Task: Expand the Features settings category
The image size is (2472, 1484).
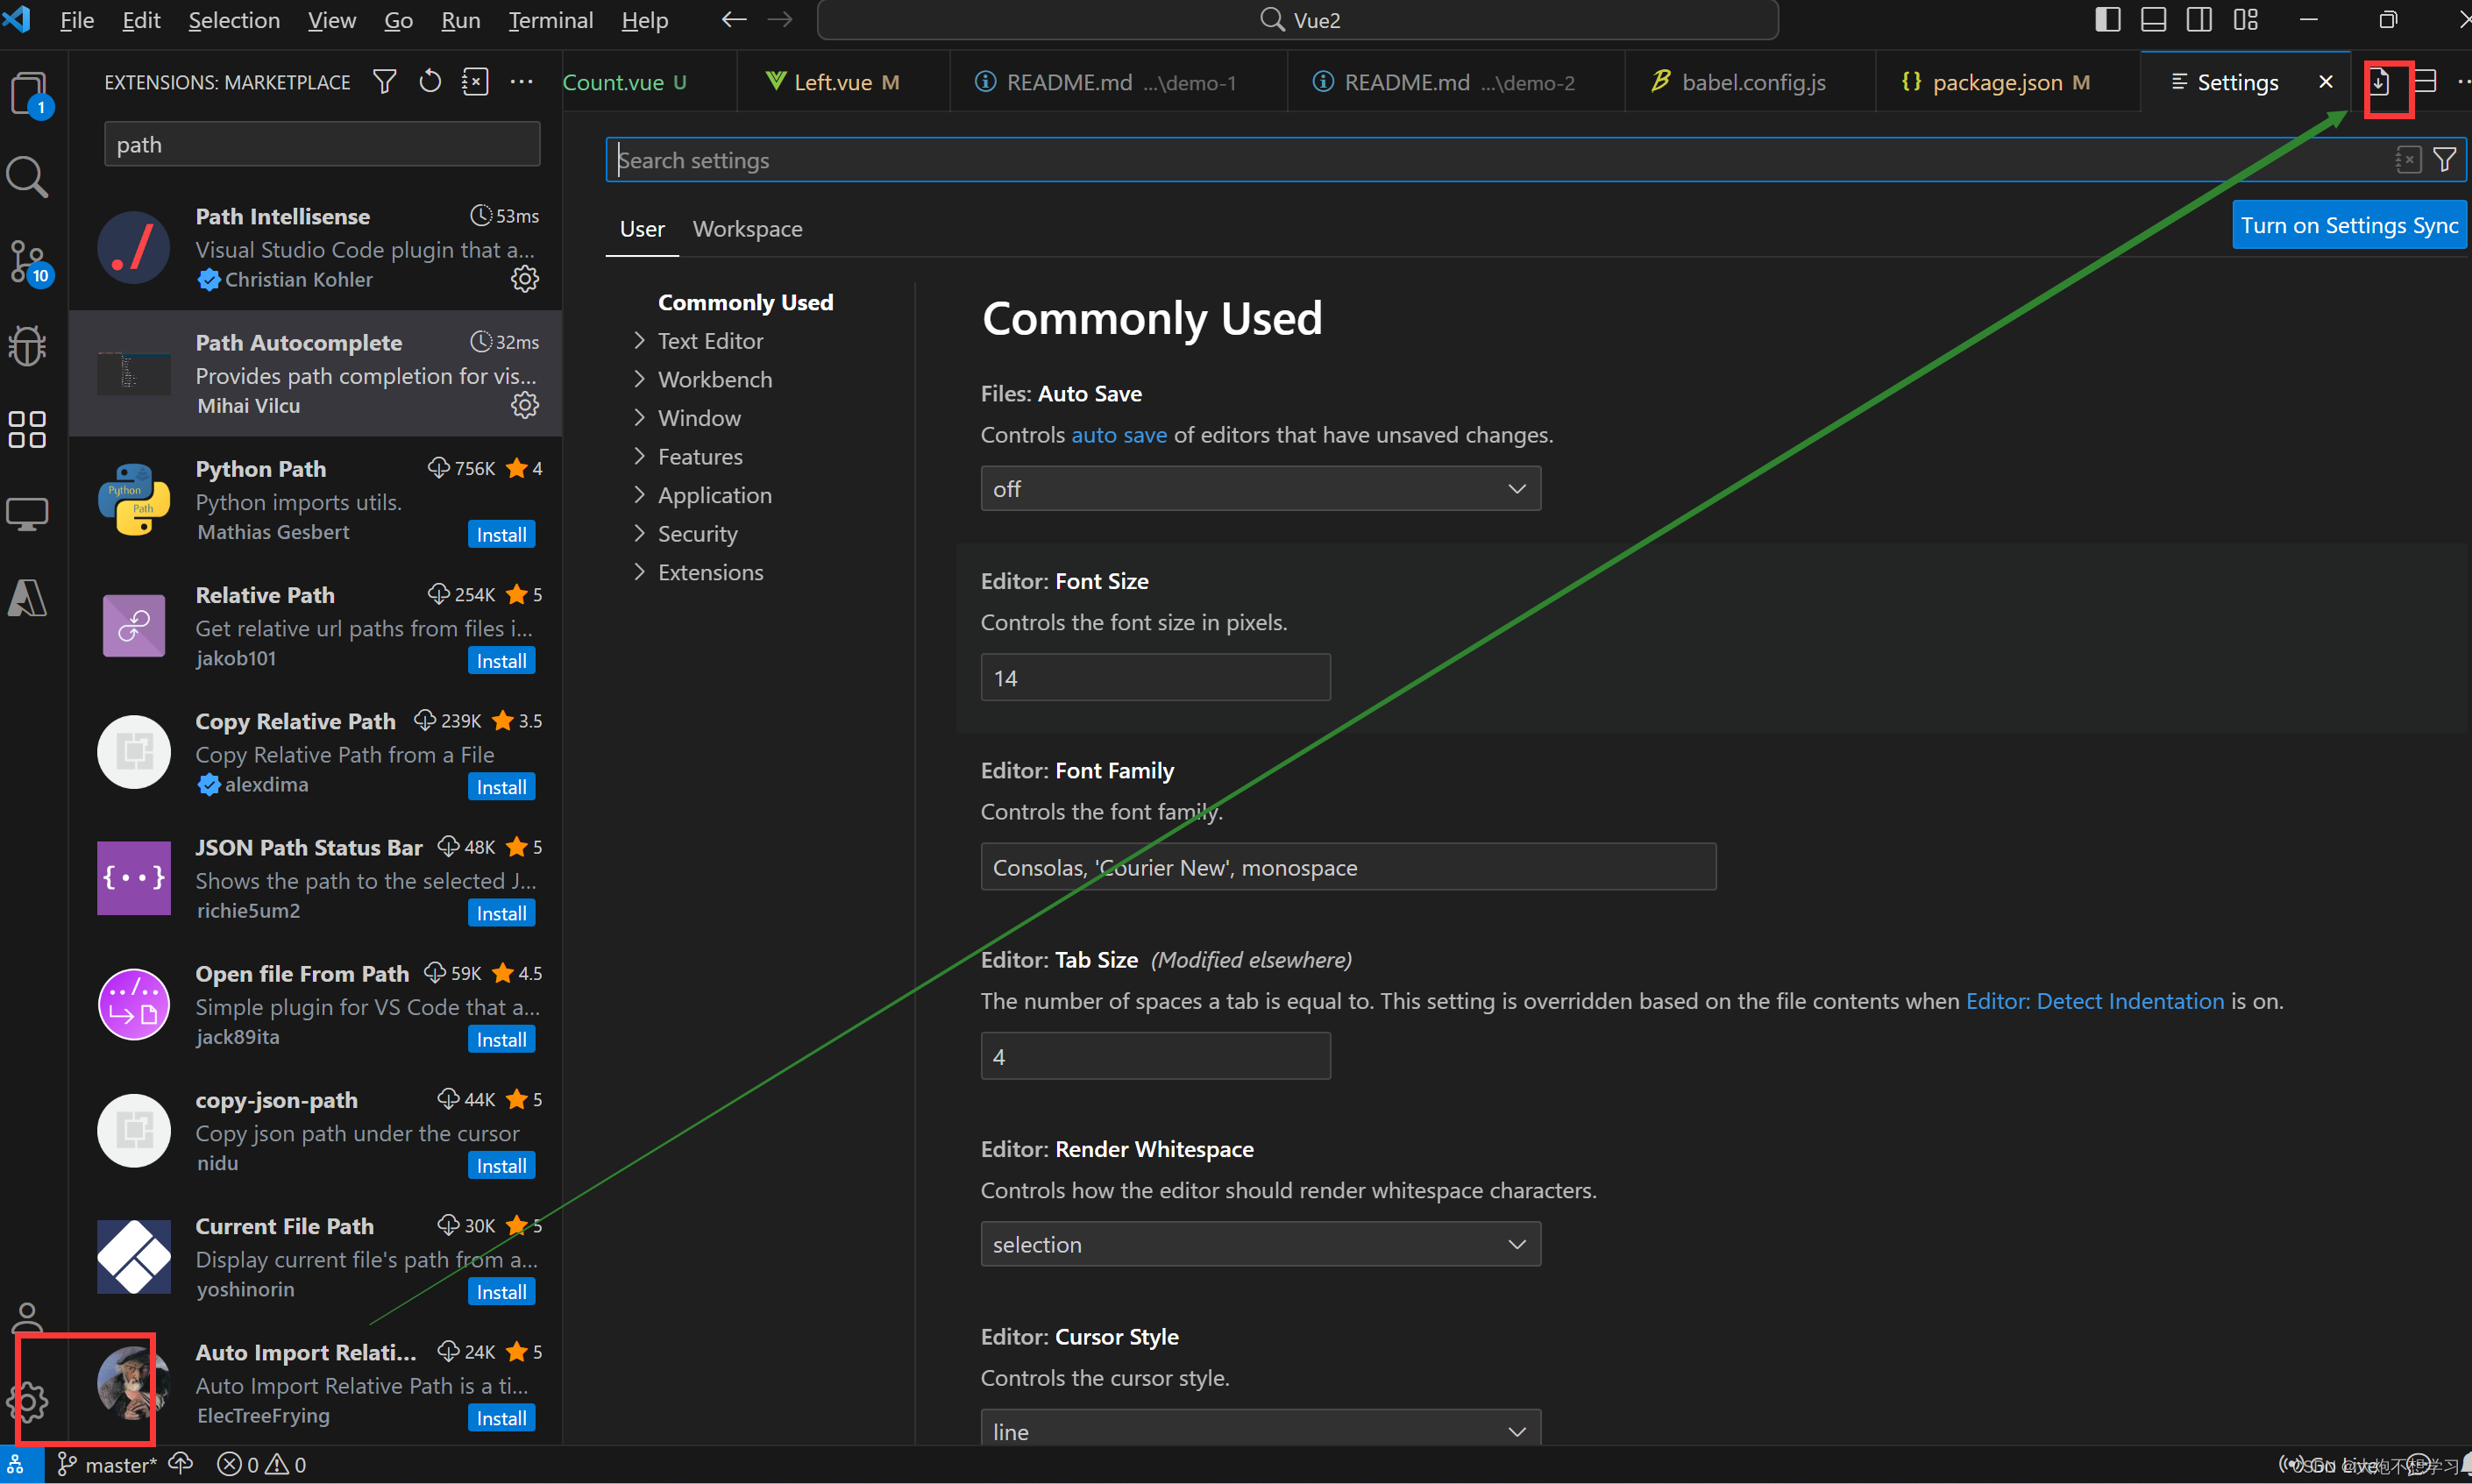Action: pos(700,457)
